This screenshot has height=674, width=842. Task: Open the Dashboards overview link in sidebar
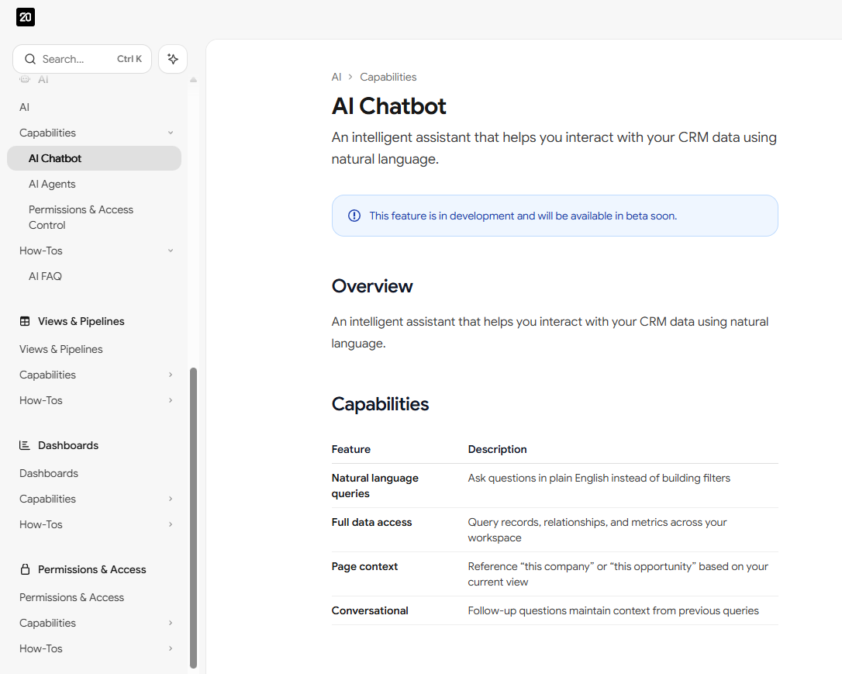coord(49,473)
